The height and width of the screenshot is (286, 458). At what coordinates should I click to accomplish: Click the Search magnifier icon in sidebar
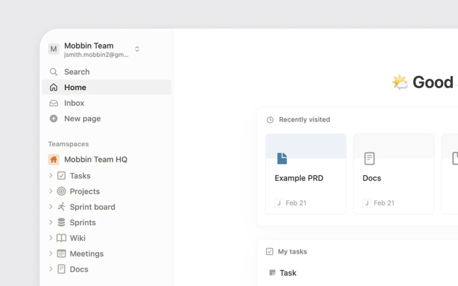click(54, 72)
